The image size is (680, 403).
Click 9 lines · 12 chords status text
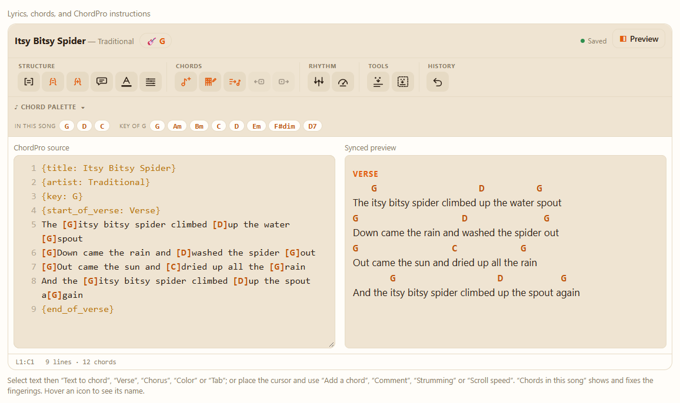pyautogui.click(x=81, y=362)
